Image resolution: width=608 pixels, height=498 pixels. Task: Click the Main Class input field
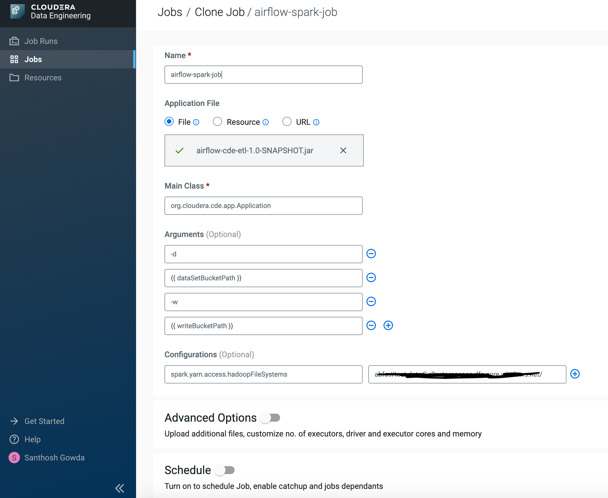[x=263, y=206]
